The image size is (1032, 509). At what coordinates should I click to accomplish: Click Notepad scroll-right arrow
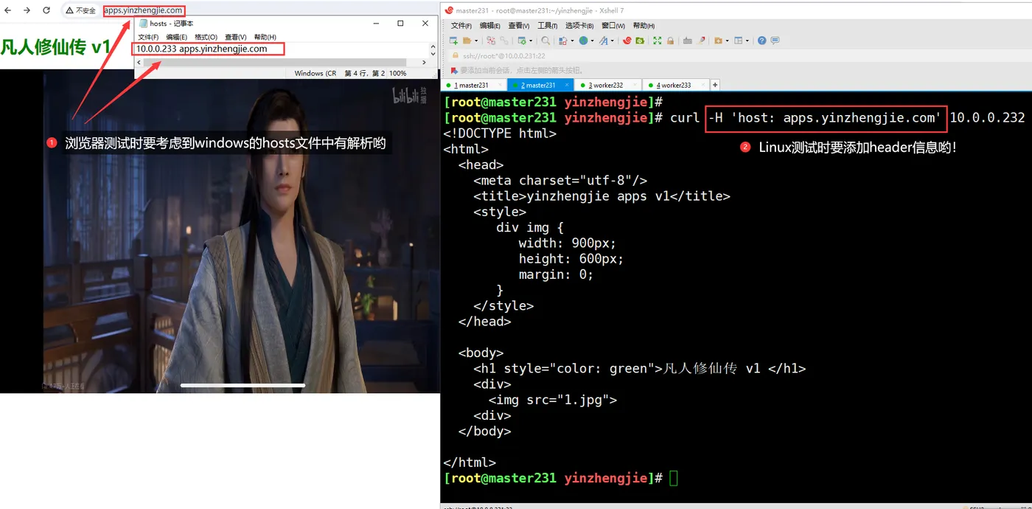coord(424,63)
